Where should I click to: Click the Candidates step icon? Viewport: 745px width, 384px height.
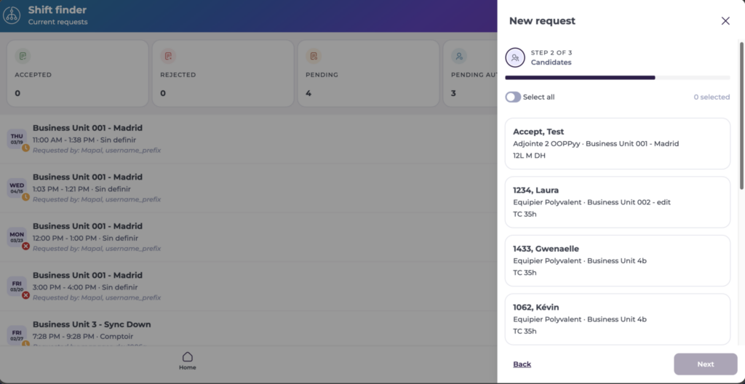coord(515,57)
